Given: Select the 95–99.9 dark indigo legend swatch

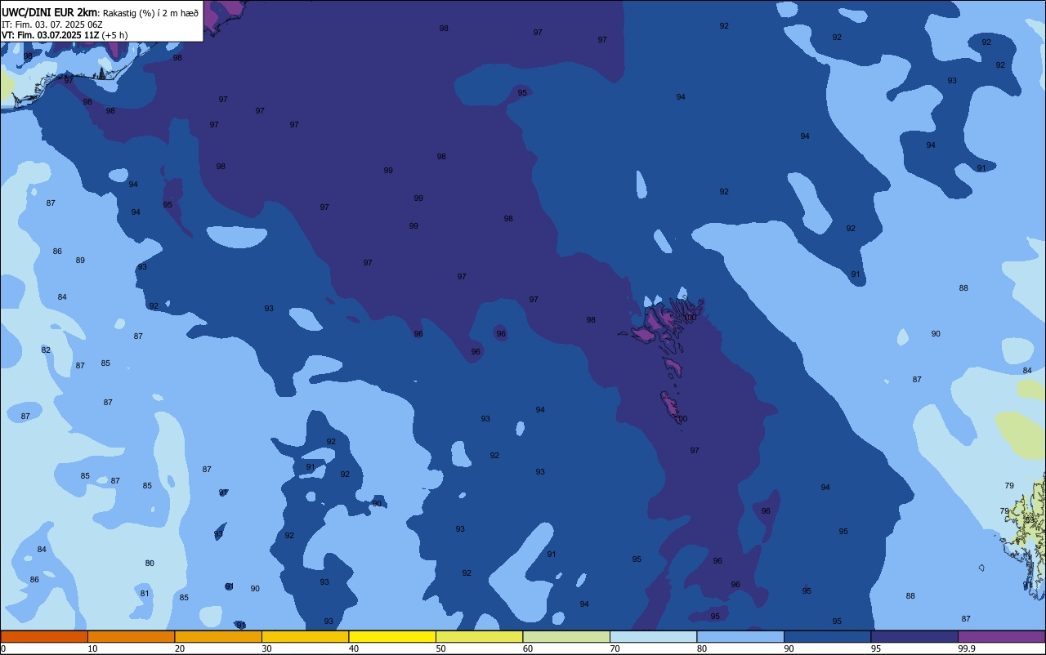Looking at the screenshot, I should tap(914, 636).
